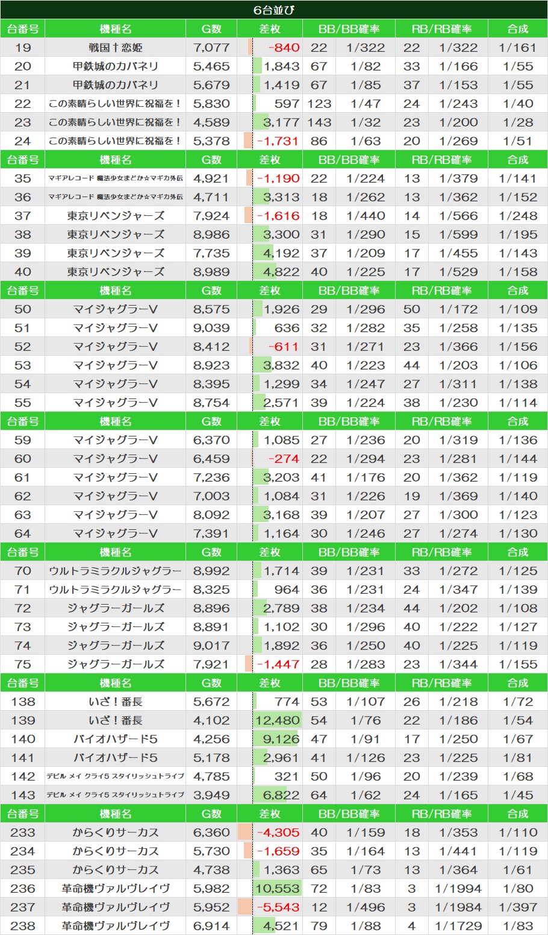This screenshot has width=548, height=935.
Task: Click machine 22's この素晴らしい世界に祝福を！ name
Action: [x=115, y=104]
